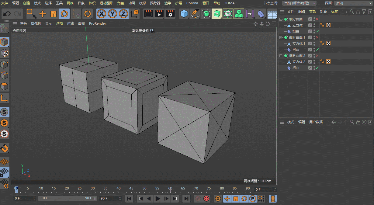
Task: Select the Rotate tool in top toolbar
Action: [x=64, y=14]
